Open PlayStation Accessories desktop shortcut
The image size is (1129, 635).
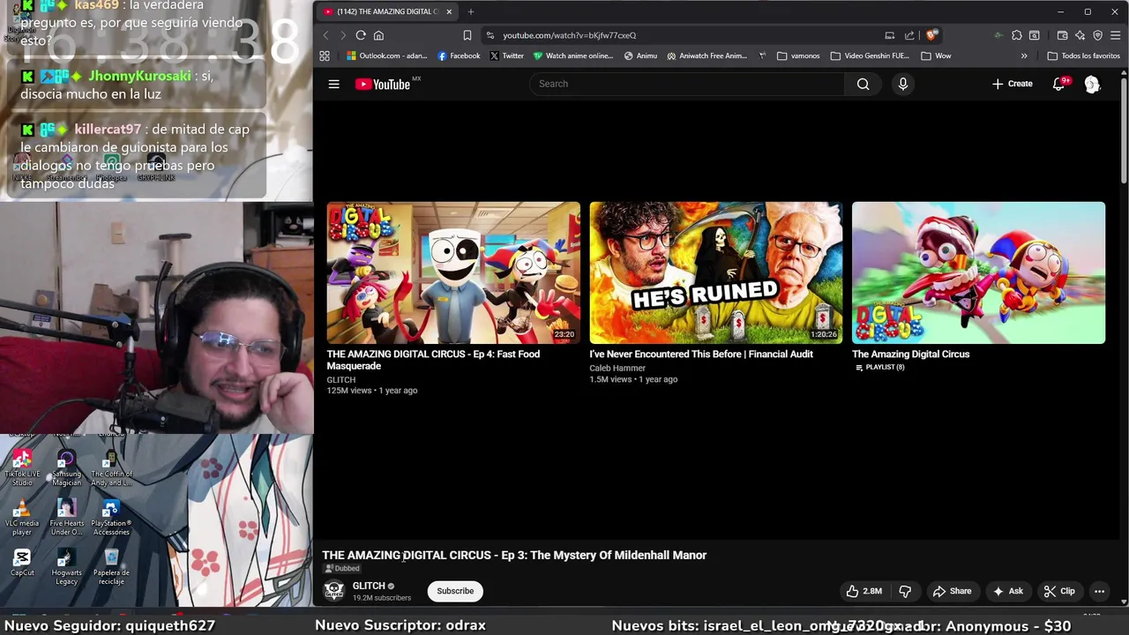111,519
